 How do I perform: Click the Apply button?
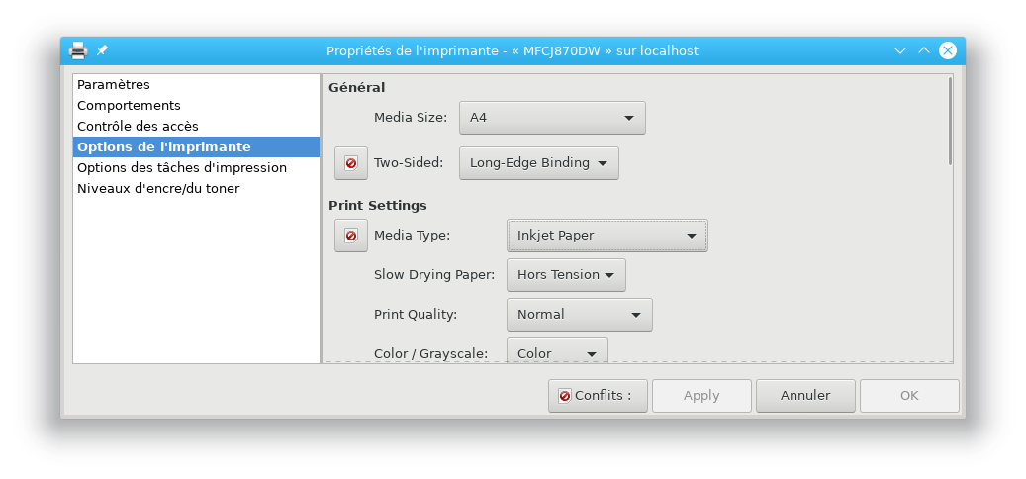tap(701, 396)
